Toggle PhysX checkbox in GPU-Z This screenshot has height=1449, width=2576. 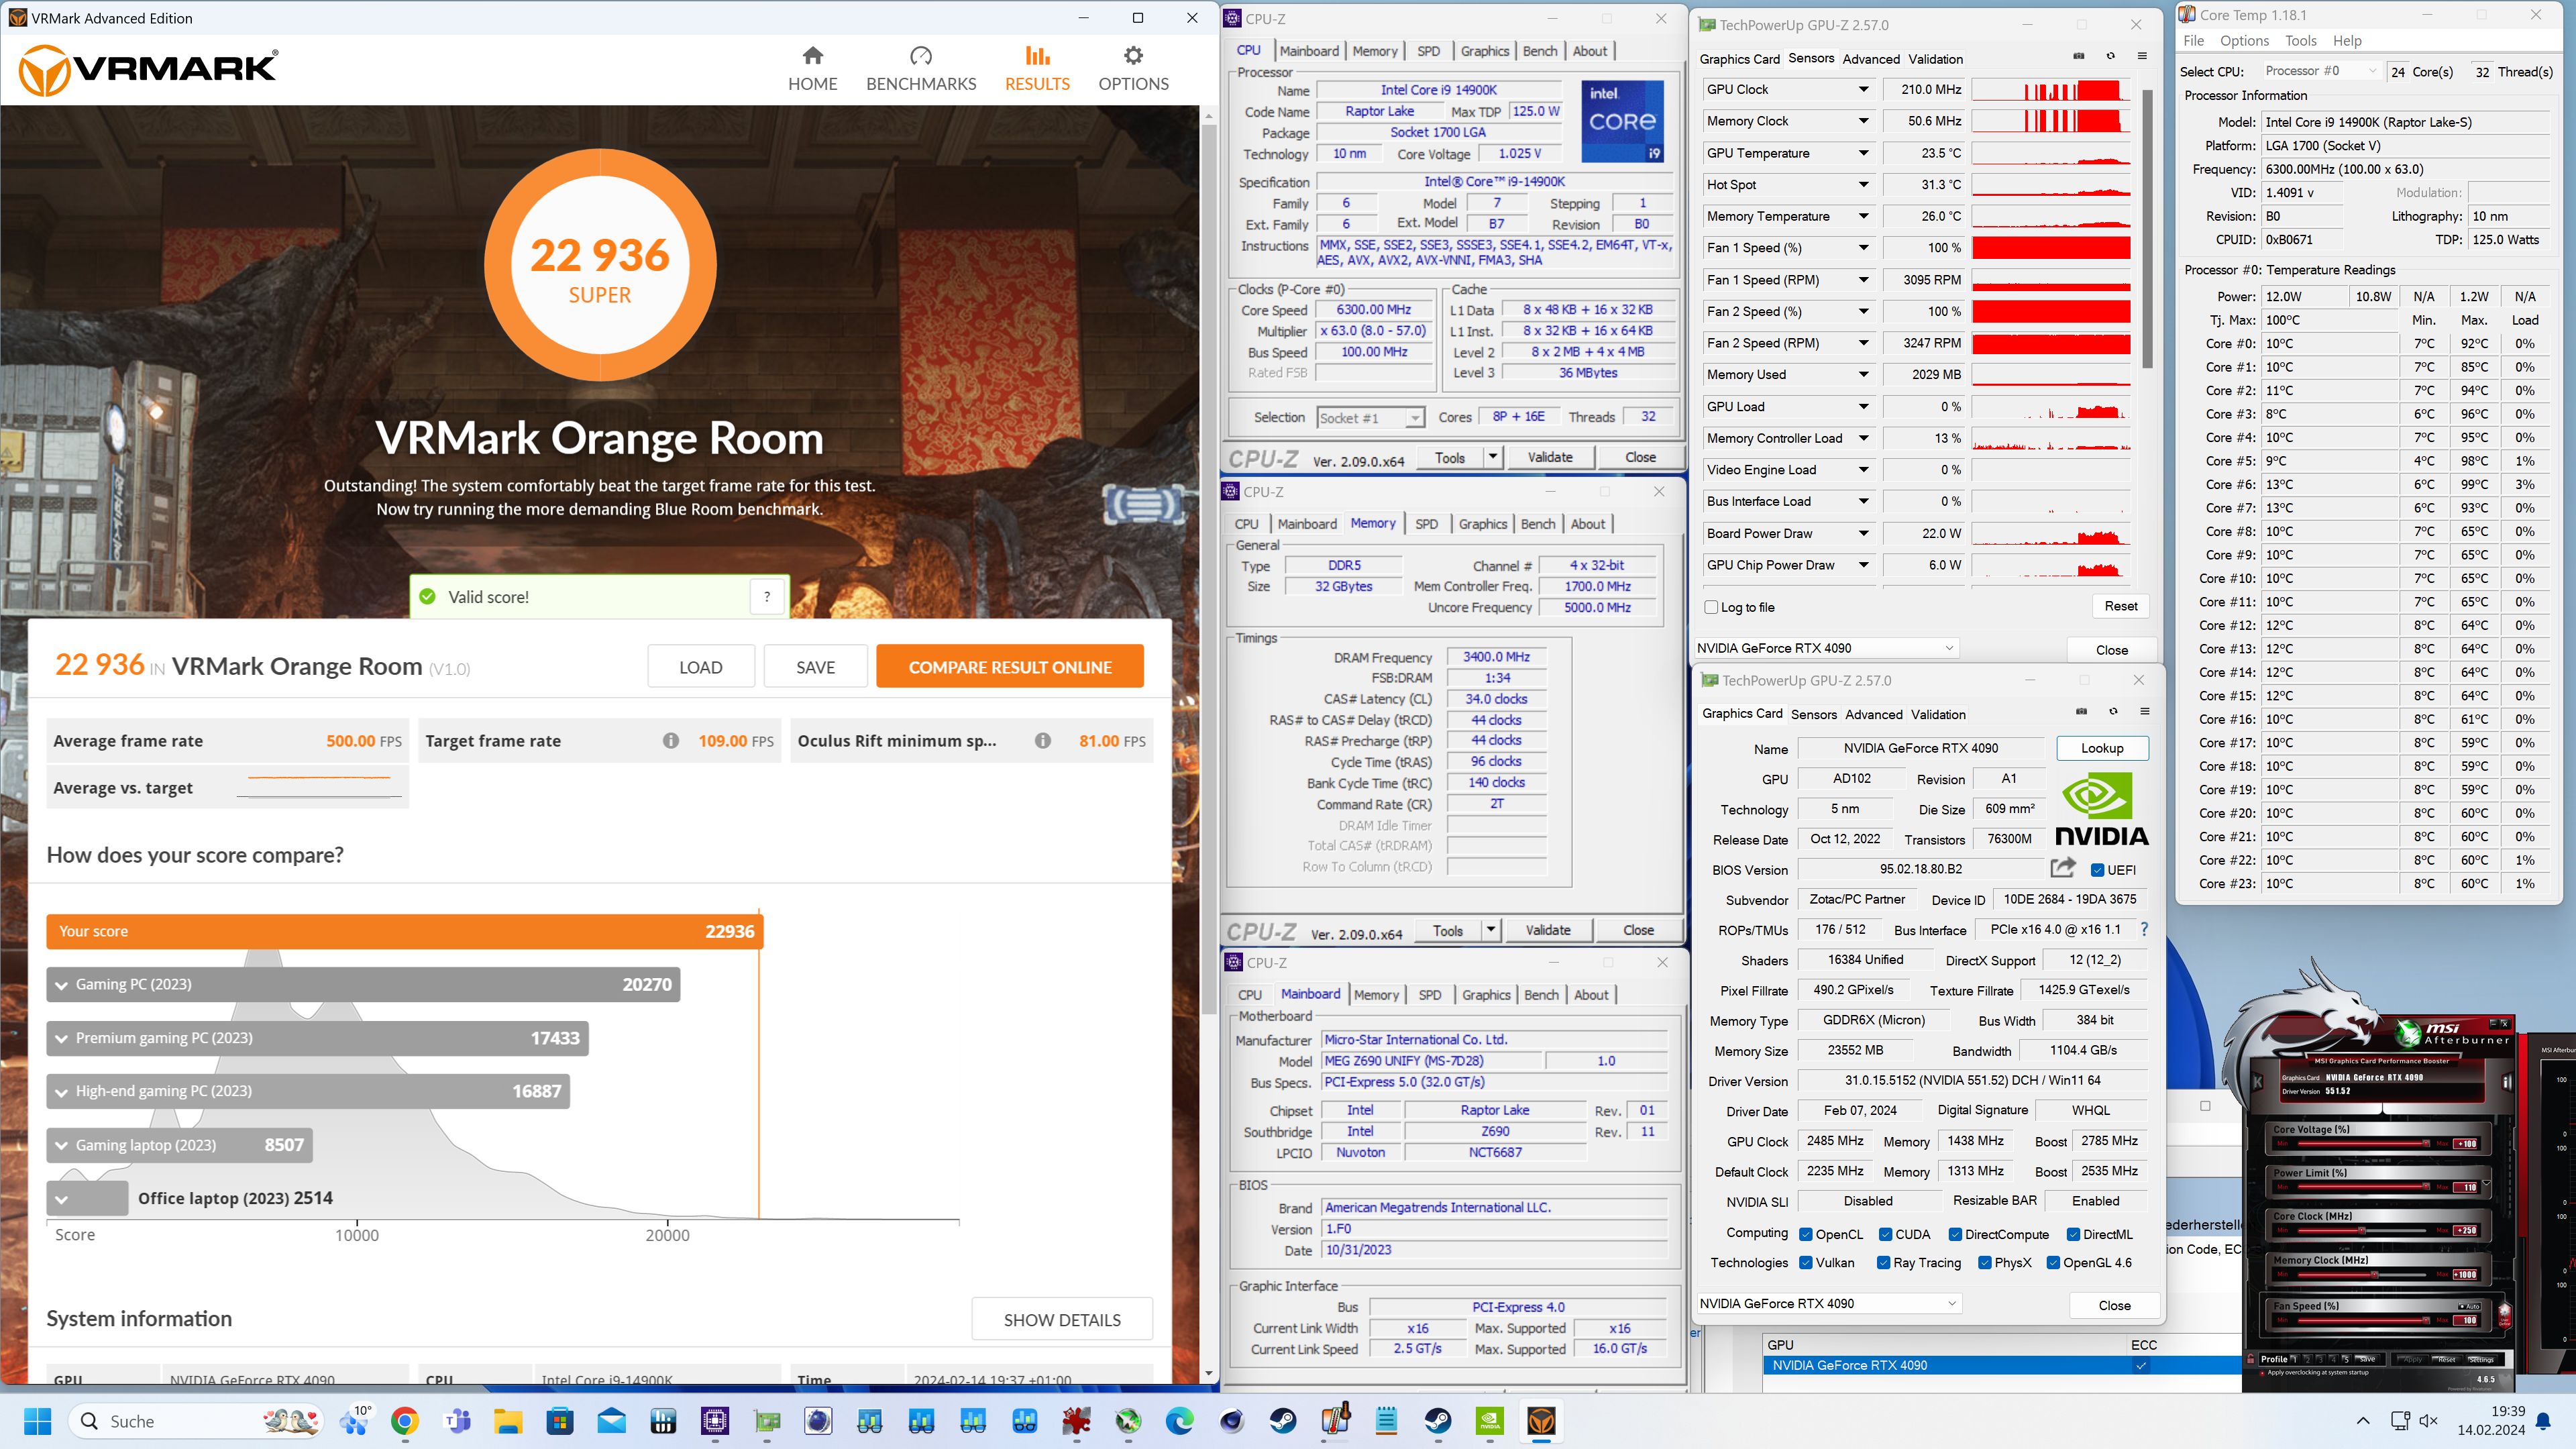coord(1985,1263)
